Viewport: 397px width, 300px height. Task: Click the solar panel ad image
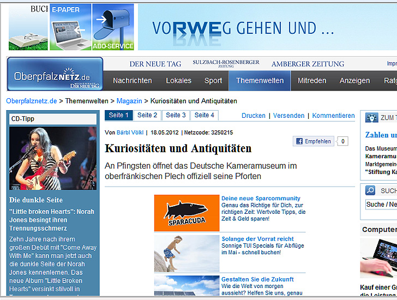point(187,286)
